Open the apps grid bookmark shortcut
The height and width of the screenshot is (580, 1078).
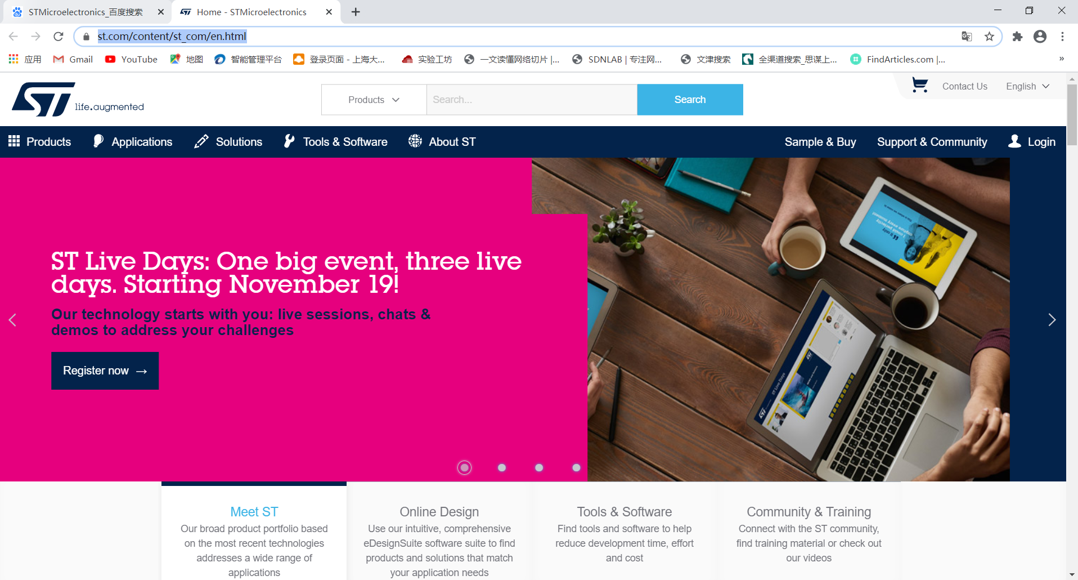[x=25, y=59]
